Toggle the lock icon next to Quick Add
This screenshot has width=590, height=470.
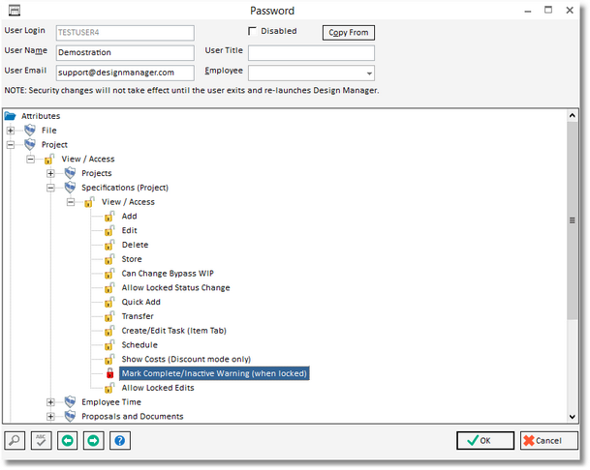click(x=109, y=302)
